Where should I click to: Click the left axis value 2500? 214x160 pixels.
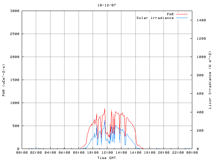coord(15,34)
